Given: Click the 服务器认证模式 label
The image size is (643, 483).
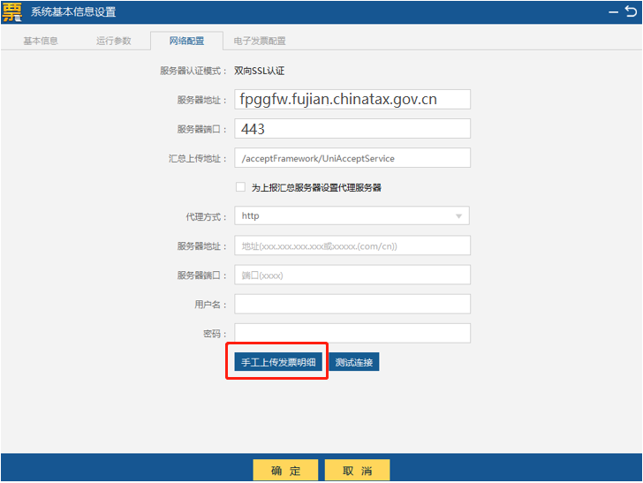Looking at the screenshot, I should [x=193, y=71].
